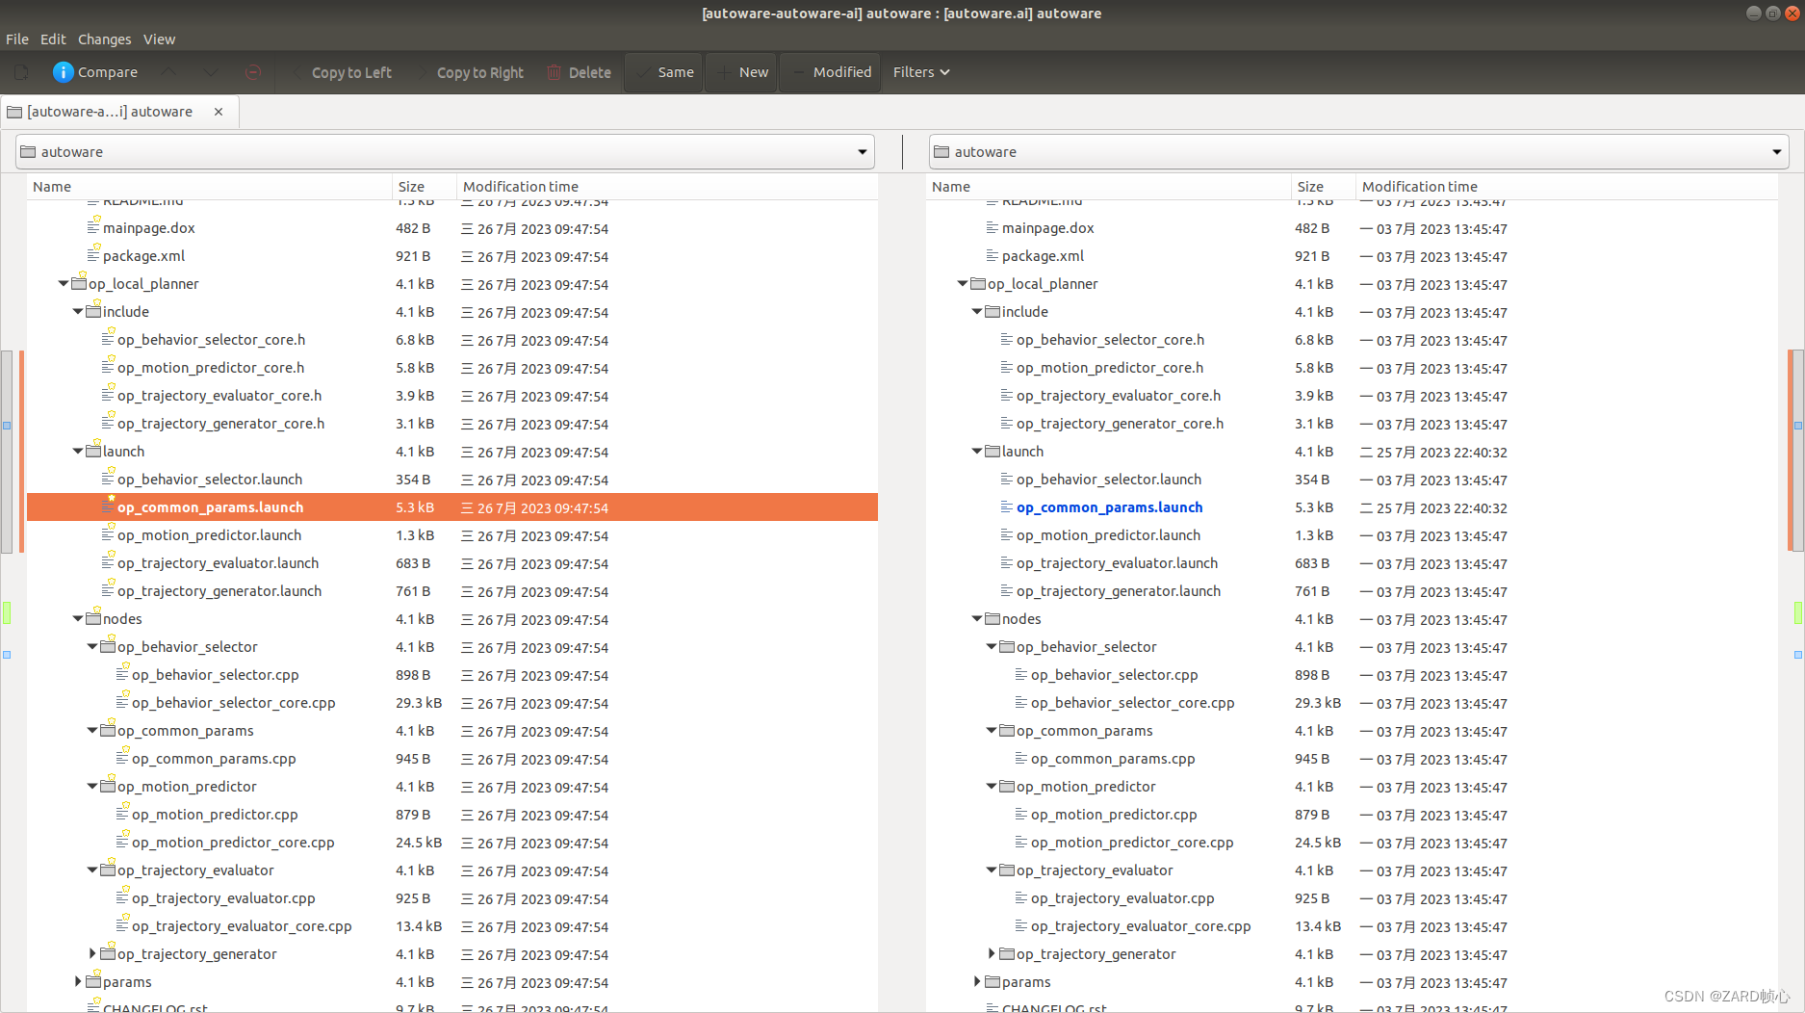
Task: Click file icon of right op_trajectory_evaluator.cpp
Action: click(x=1021, y=897)
